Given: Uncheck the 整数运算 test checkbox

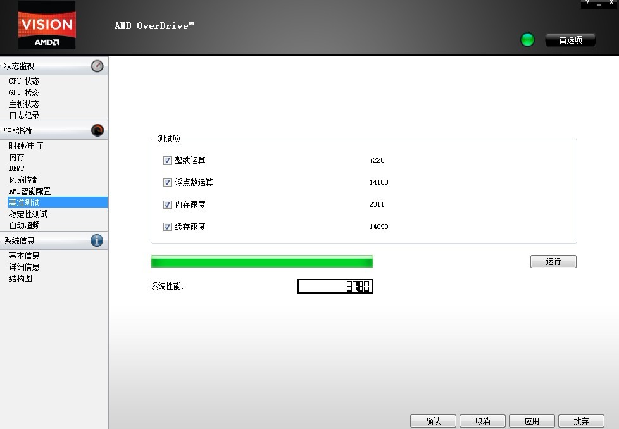Looking at the screenshot, I should (167, 160).
